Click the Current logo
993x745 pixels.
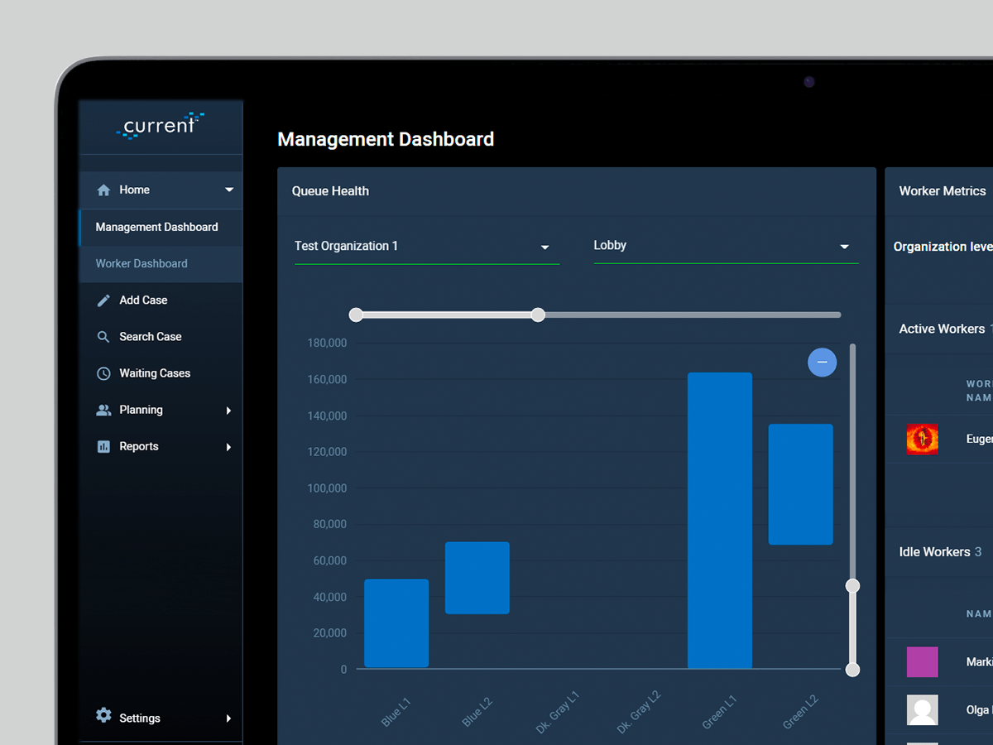point(161,126)
